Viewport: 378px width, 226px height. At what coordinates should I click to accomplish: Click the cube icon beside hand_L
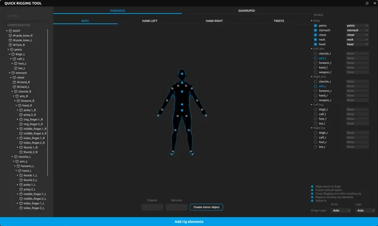coord(19,171)
